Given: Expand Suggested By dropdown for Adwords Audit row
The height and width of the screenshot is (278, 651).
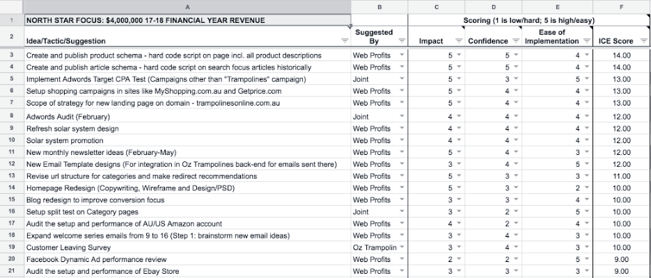Looking at the screenshot, I should coord(402,117).
